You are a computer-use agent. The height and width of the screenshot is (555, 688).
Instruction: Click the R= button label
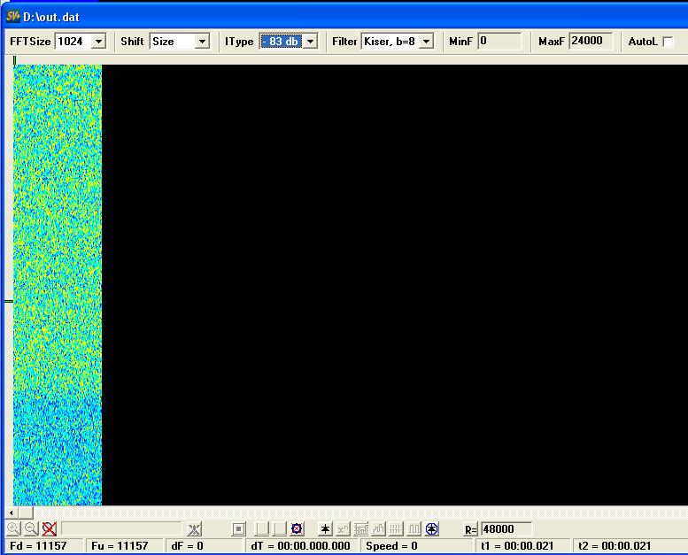470,529
